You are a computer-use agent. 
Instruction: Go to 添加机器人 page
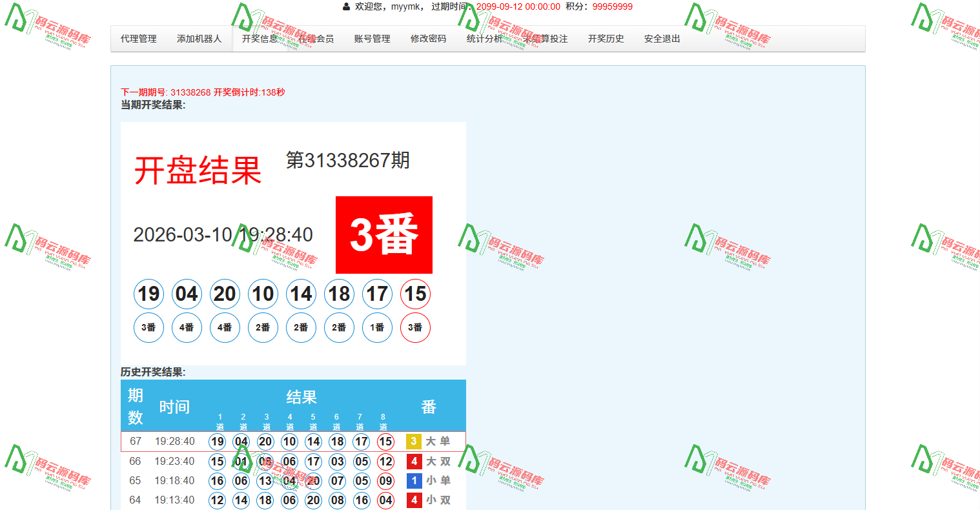click(199, 39)
